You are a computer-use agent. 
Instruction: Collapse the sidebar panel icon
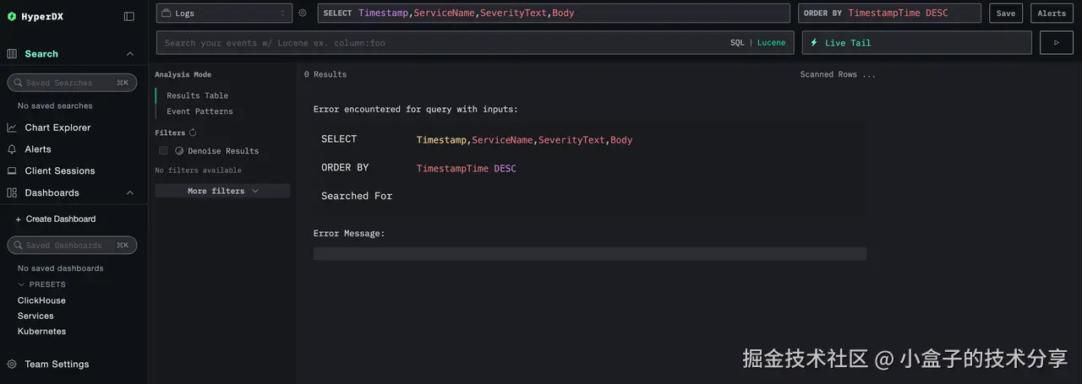pyautogui.click(x=129, y=16)
